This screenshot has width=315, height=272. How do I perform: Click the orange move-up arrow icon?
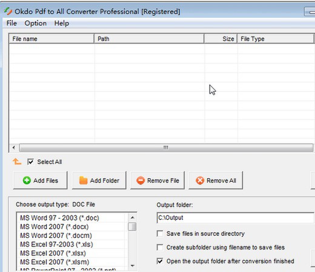click(x=17, y=161)
